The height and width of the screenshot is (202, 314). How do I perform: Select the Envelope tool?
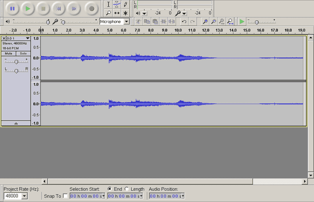click(117, 4)
